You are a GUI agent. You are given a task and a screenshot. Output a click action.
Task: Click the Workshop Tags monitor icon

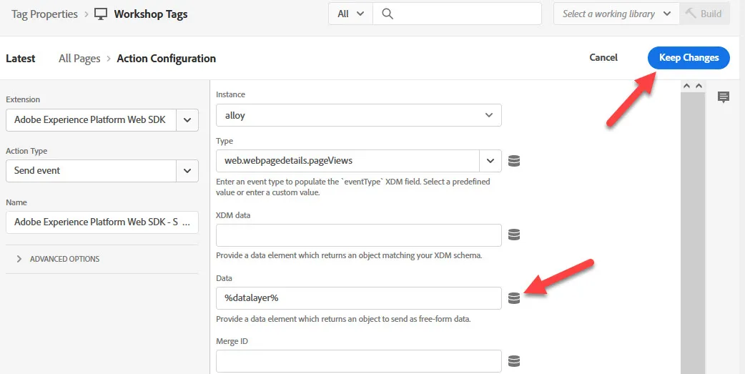point(101,14)
